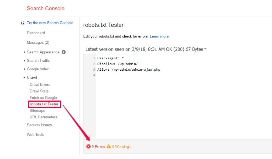Click the red error circle icon
The width and height of the screenshot is (272, 159).
point(89,147)
